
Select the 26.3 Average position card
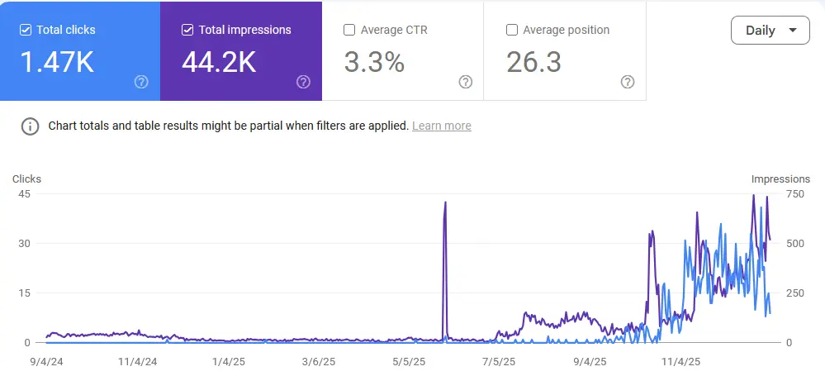[x=565, y=50]
